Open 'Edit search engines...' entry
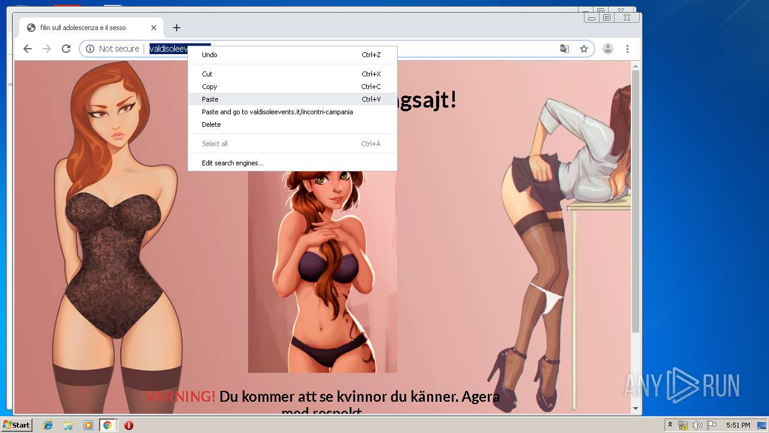 click(292, 163)
